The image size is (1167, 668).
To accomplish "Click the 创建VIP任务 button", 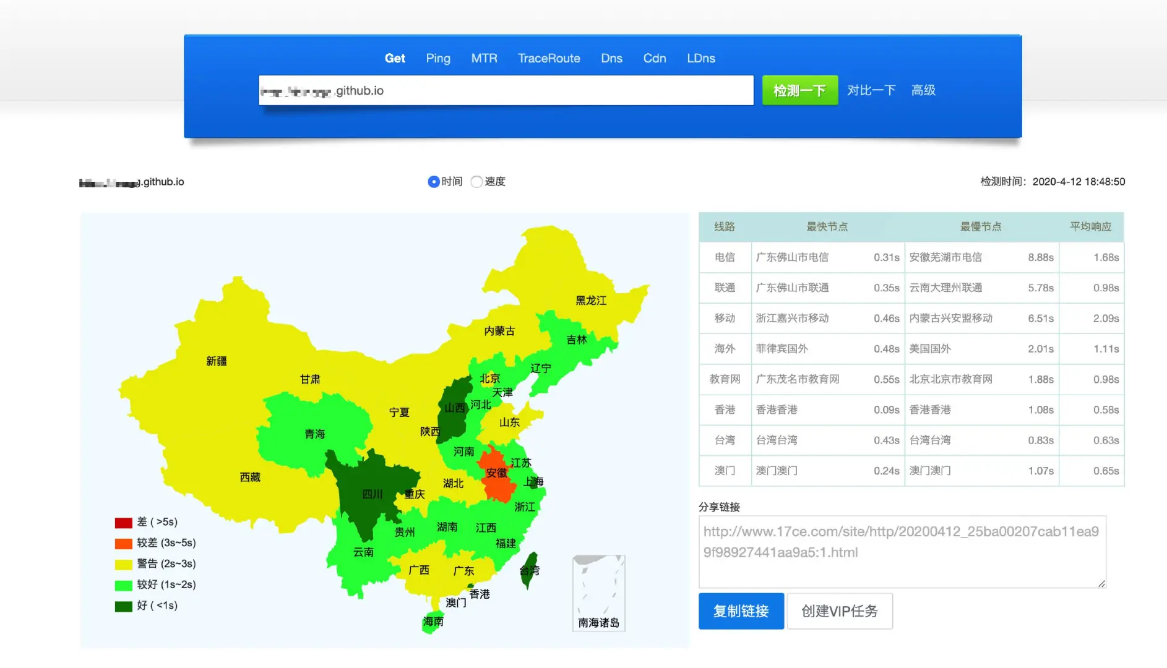I will tap(840, 611).
